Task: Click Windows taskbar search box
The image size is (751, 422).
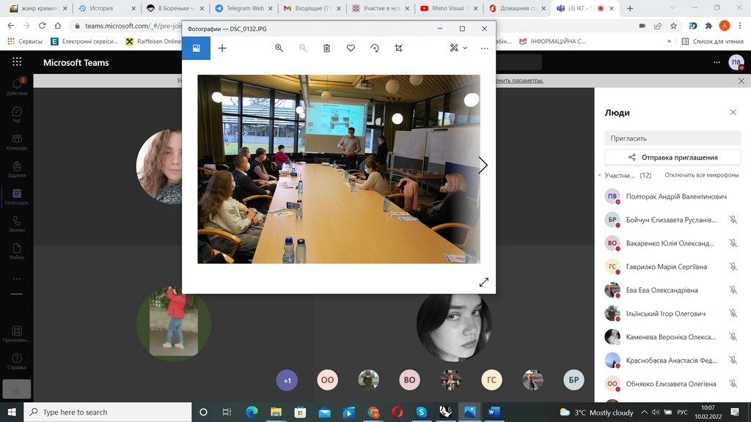Action: pos(108,412)
